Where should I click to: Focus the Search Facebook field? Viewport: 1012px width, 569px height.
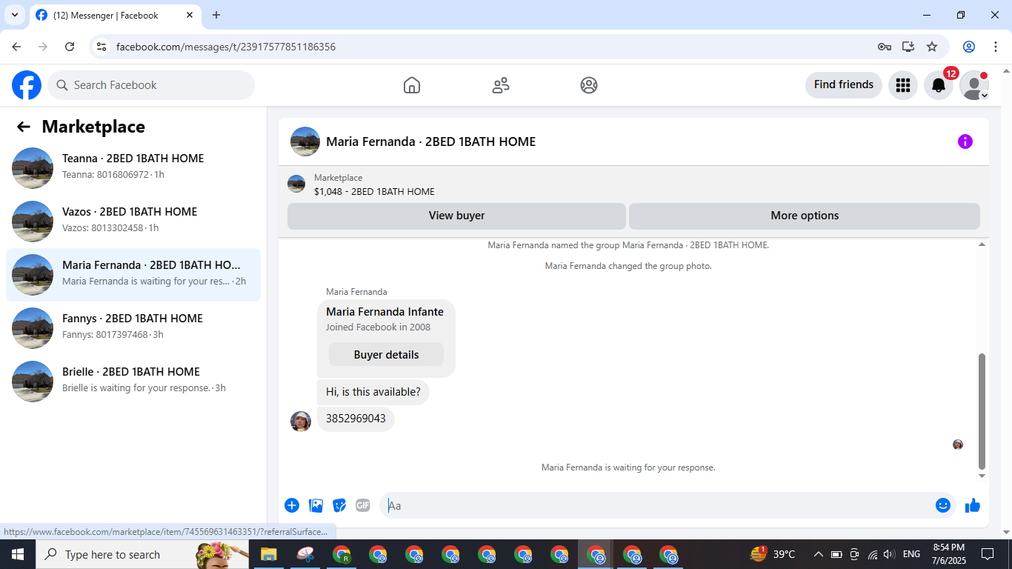[151, 85]
